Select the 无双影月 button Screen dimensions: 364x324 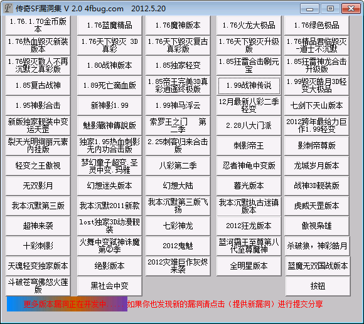point(38,186)
